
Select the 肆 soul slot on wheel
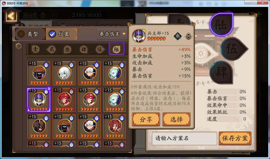[222, 72]
